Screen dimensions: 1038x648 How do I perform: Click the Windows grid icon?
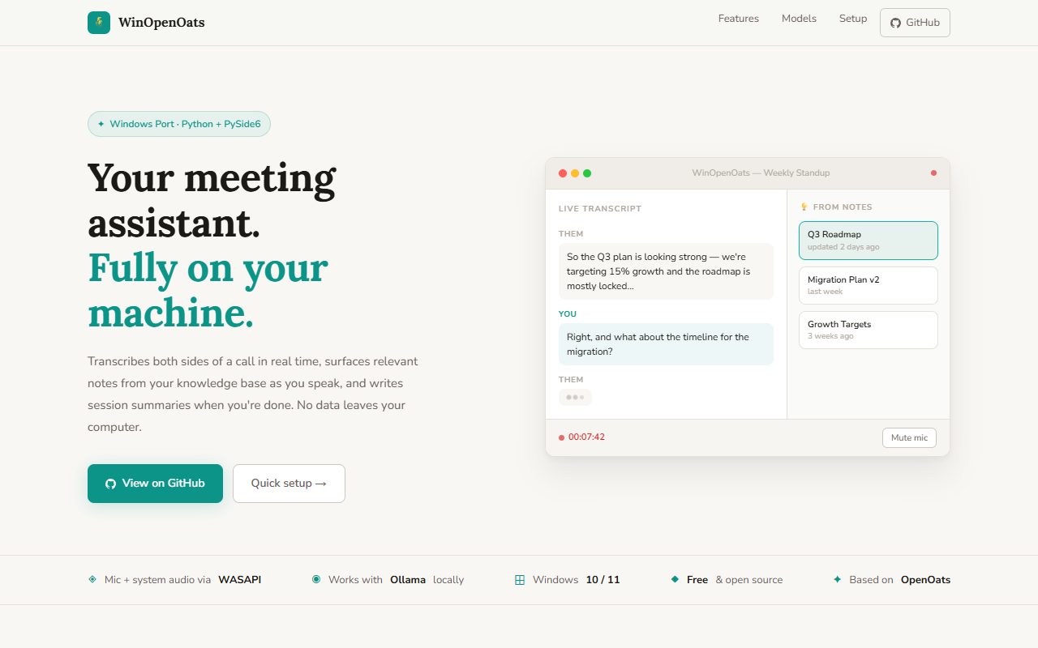520,580
